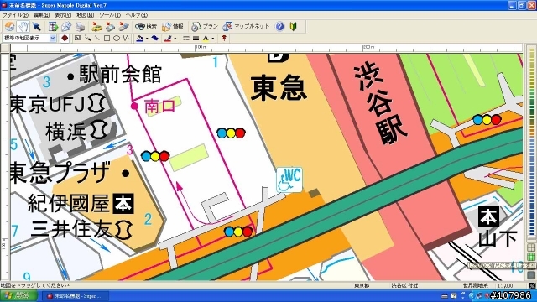Click the 情報 information button
The height and width of the screenshot is (302, 537).
tap(173, 26)
